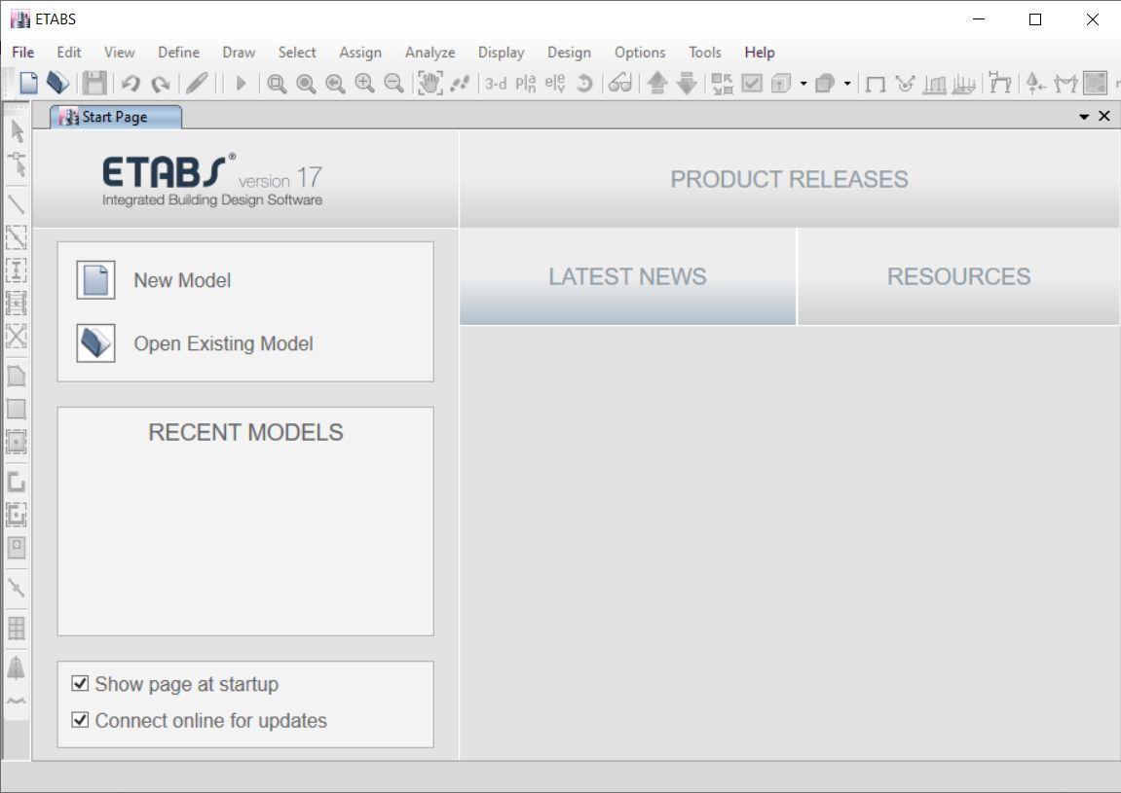Click the Set Display Options checkmark icon
The width and height of the screenshot is (1121, 793).
point(751,84)
